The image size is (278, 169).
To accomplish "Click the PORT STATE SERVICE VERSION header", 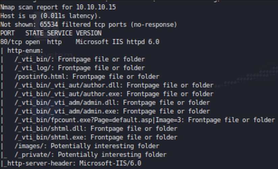I will point(51,33).
